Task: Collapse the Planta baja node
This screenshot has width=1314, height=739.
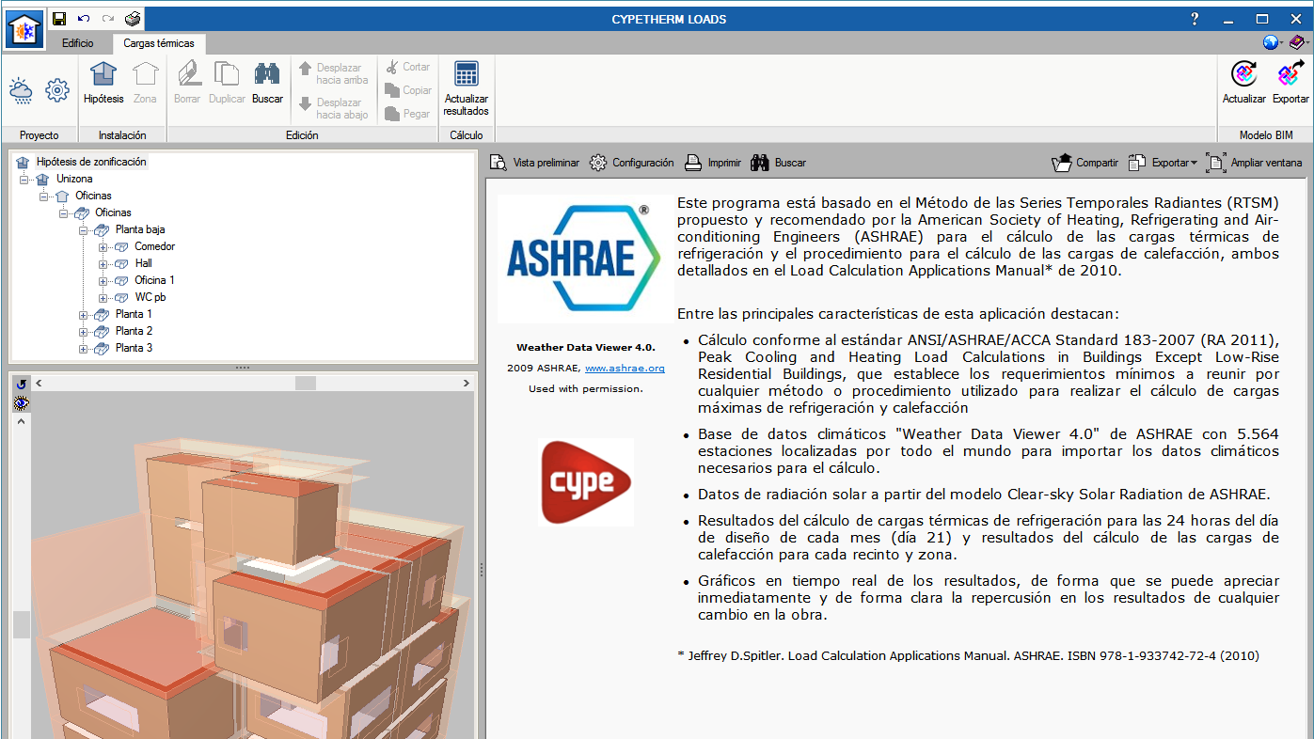Action: point(84,229)
